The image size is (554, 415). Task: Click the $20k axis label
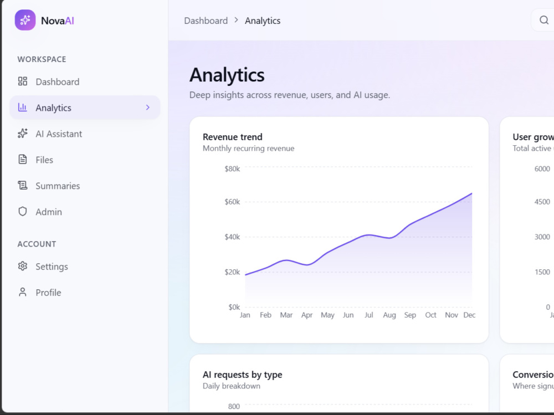point(232,272)
